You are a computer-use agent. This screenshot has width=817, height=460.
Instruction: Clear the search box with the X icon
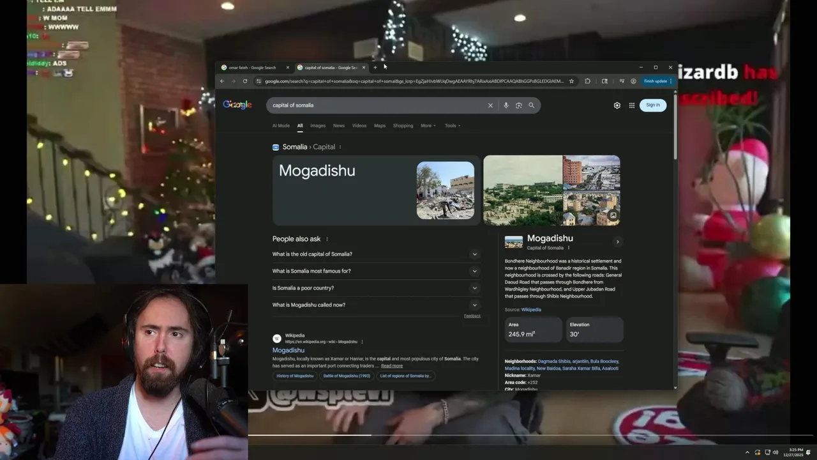point(490,105)
